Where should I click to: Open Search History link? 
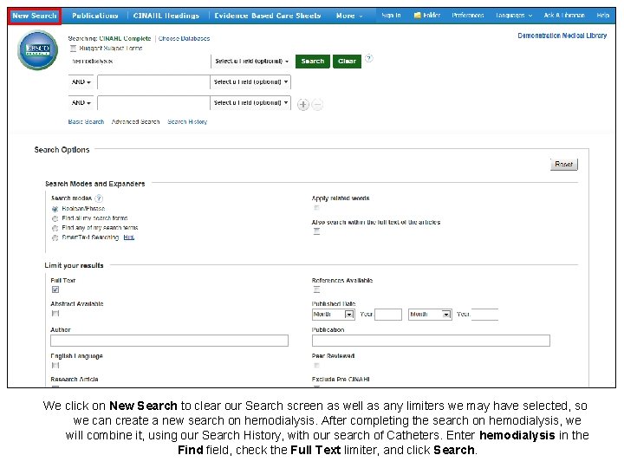187,122
